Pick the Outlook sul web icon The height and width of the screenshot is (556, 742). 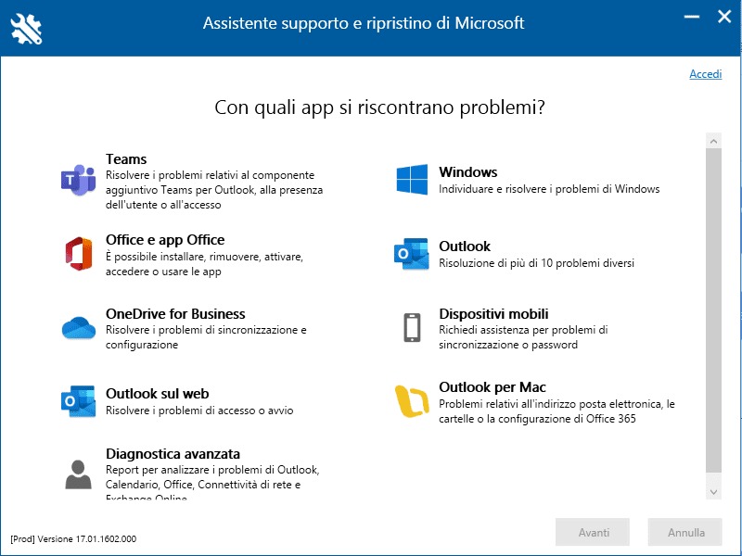[x=78, y=401]
